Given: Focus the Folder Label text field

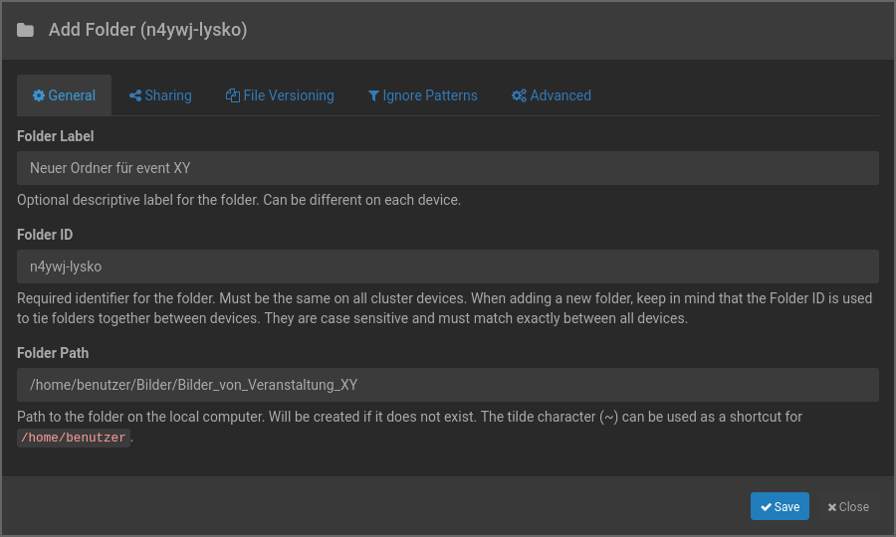Looking at the screenshot, I should (447, 168).
